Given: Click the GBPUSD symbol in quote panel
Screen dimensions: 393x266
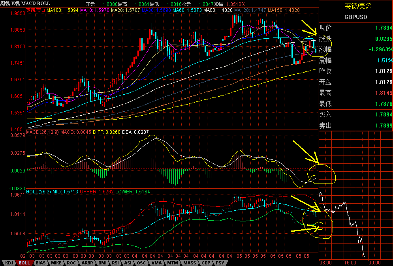Looking at the screenshot, I should 355,17.
